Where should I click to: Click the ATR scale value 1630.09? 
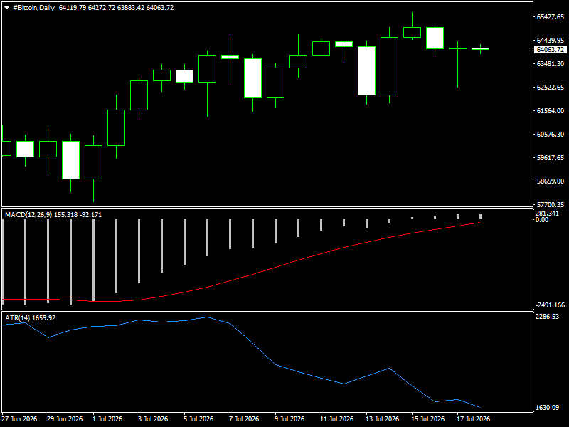547,408
